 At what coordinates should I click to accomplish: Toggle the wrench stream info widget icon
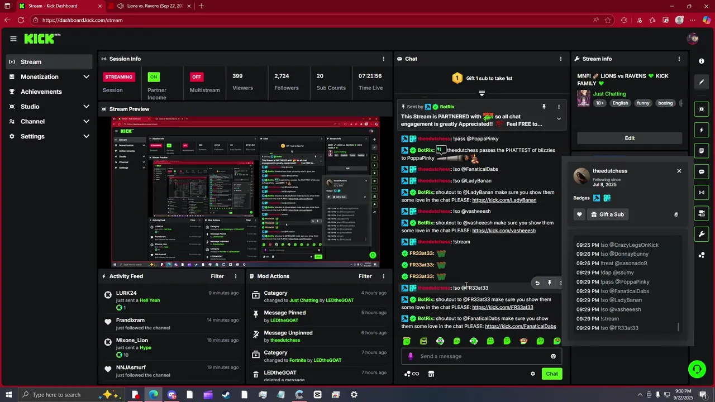click(x=702, y=234)
